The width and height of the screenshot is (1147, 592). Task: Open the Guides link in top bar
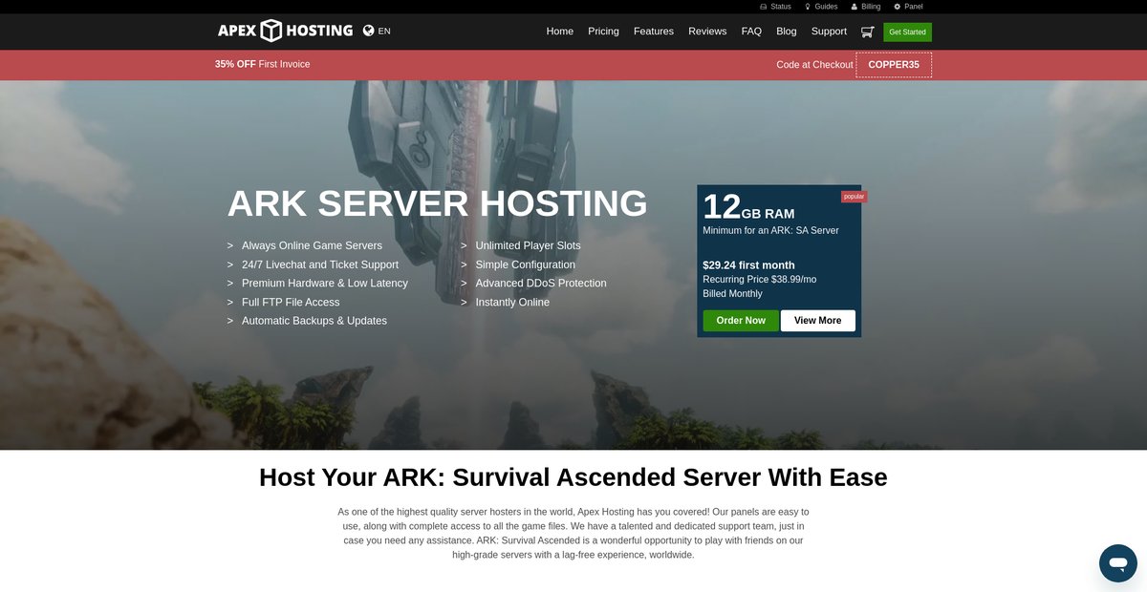pyautogui.click(x=826, y=7)
